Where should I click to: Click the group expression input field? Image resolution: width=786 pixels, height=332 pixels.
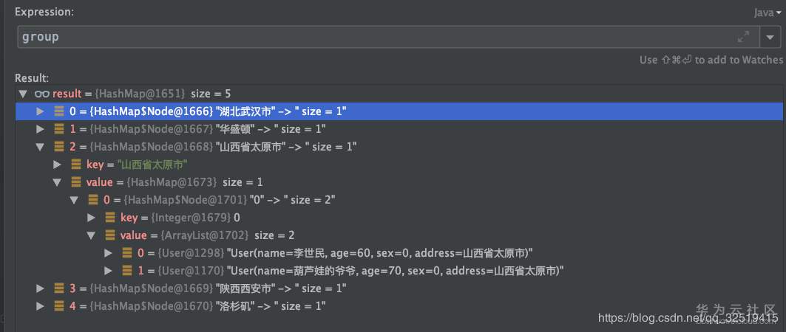[370, 37]
